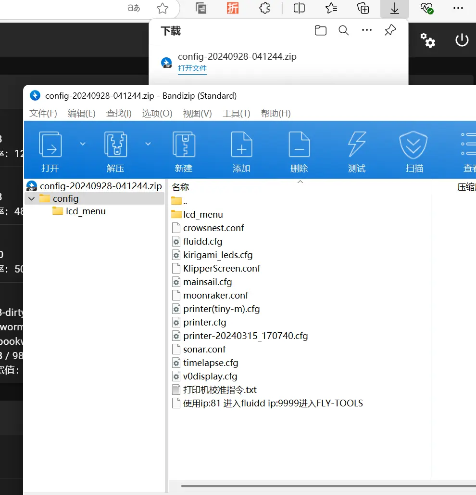
Task: Select the printer.cfg file
Action: [x=199, y=323]
